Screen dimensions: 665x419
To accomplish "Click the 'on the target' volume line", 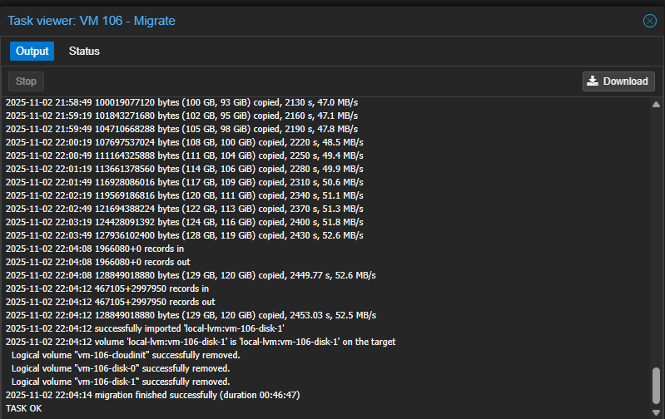I will [200, 342].
